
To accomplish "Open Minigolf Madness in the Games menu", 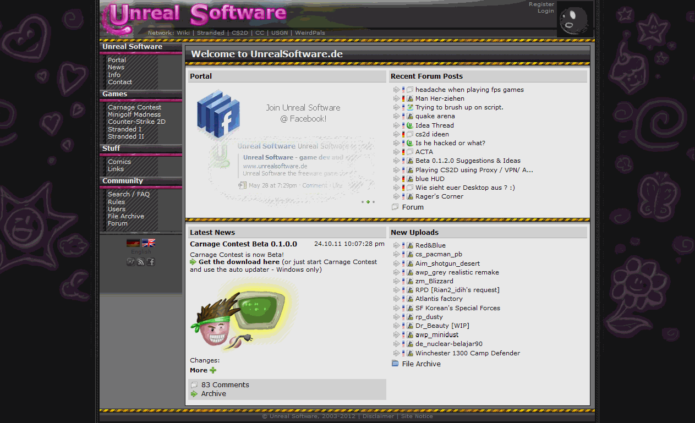I will tap(134, 114).
